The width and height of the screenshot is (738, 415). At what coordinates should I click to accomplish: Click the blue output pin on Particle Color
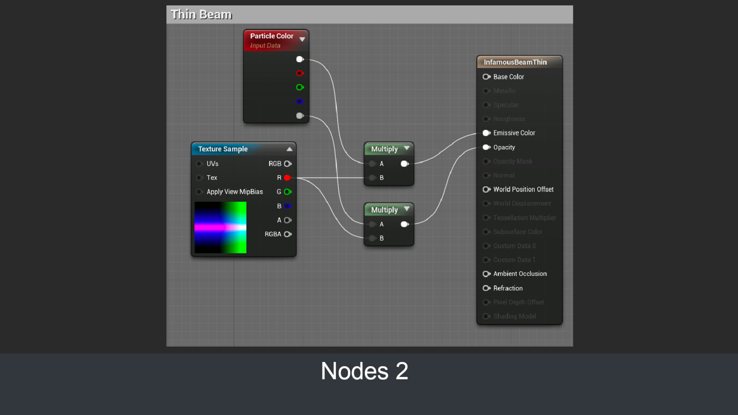click(x=300, y=101)
